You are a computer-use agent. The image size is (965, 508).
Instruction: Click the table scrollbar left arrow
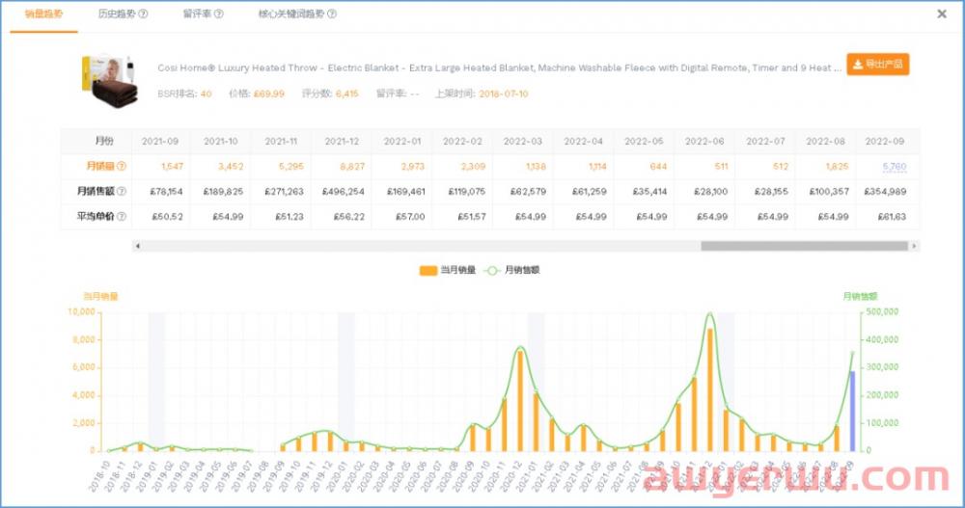coord(138,246)
